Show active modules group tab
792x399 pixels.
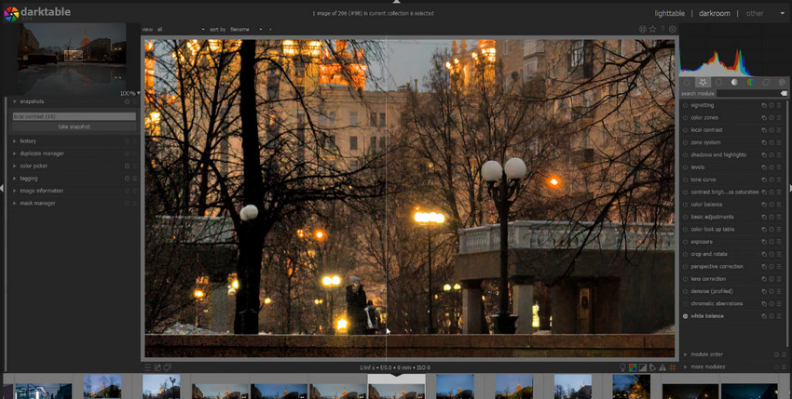point(687,82)
